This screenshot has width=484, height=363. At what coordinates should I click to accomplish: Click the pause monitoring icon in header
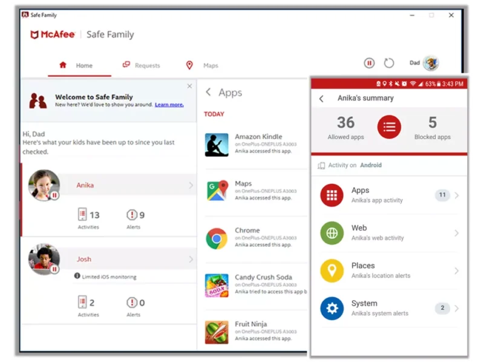[x=369, y=63]
